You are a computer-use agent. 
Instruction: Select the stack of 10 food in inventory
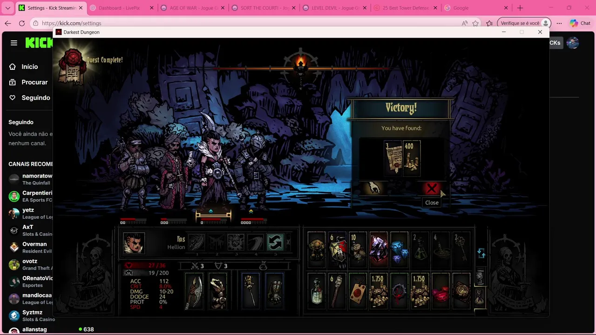click(358, 250)
